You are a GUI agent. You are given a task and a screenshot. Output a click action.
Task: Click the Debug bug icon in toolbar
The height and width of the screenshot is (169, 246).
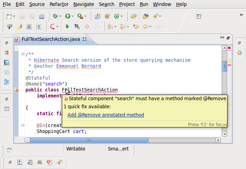55,16
